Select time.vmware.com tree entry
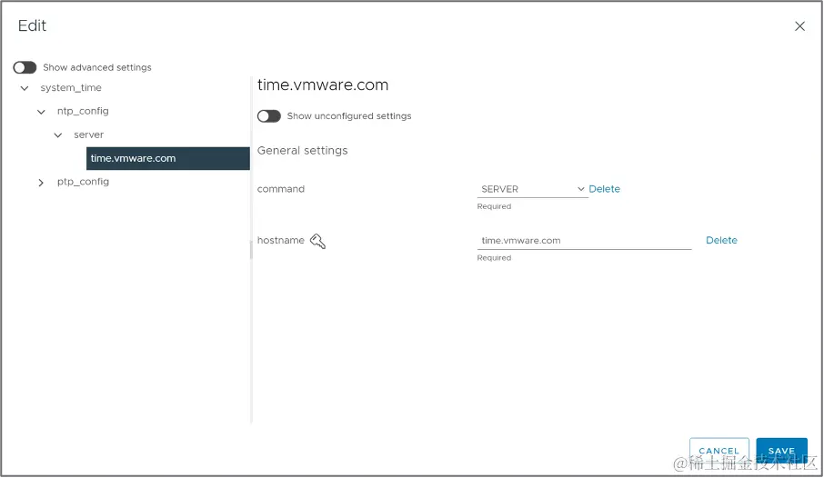This screenshot has height=478, width=824. 167,158
